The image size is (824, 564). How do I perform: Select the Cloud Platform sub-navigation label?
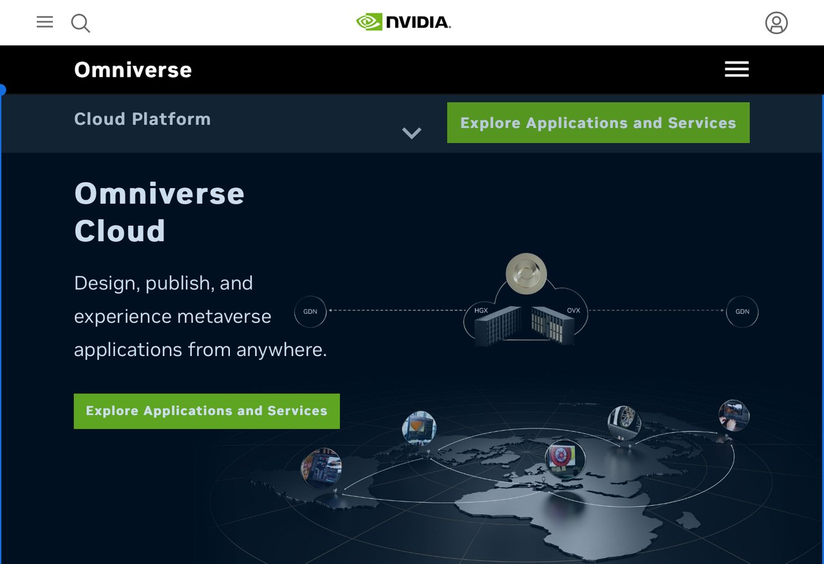click(142, 119)
